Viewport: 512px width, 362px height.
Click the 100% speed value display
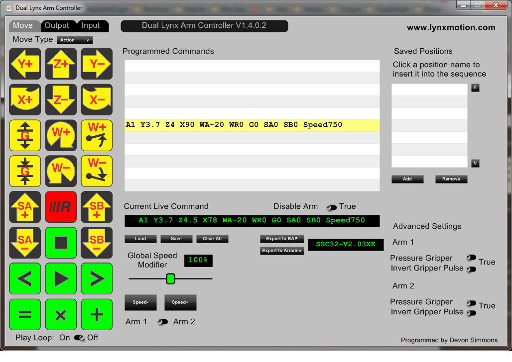[x=198, y=261]
